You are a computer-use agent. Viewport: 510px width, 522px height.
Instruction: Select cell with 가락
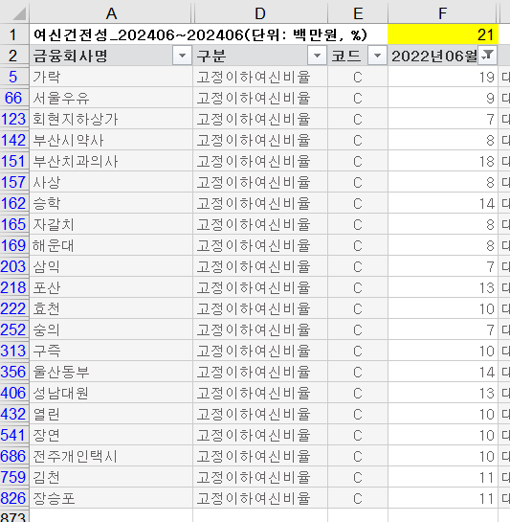(111, 77)
